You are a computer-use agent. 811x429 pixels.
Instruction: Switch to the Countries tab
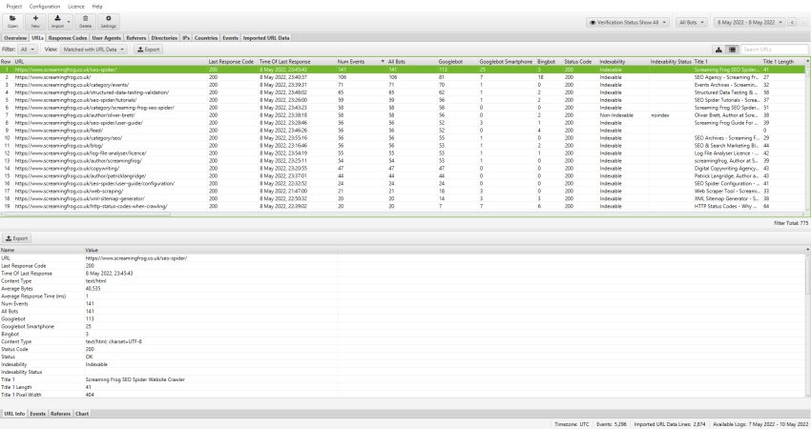click(206, 38)
